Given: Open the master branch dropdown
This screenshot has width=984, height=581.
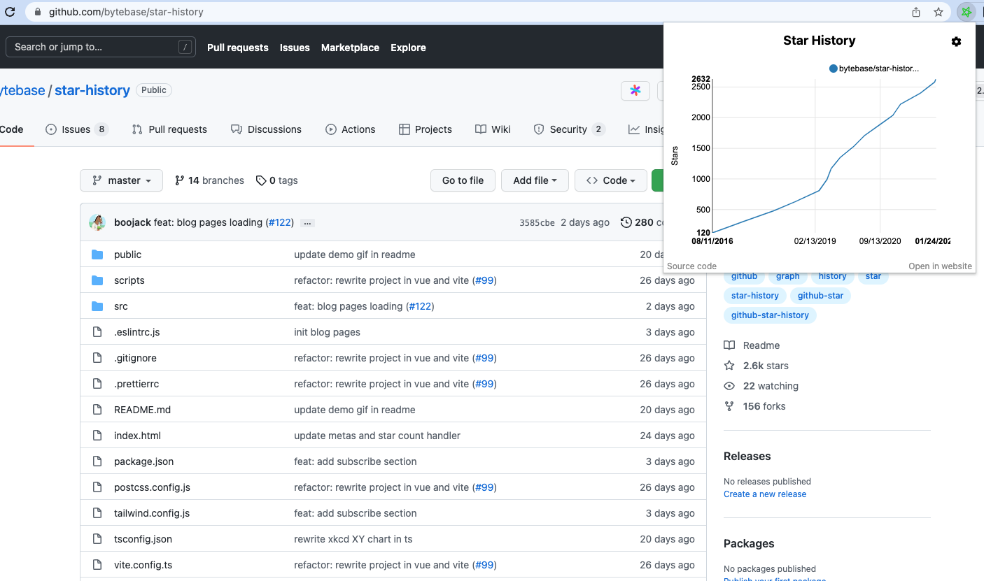Looking at the screenshot, I should pos(121,180).
